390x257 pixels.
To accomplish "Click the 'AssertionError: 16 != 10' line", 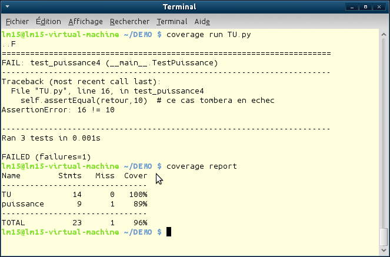I will click(x=58, y=110).
